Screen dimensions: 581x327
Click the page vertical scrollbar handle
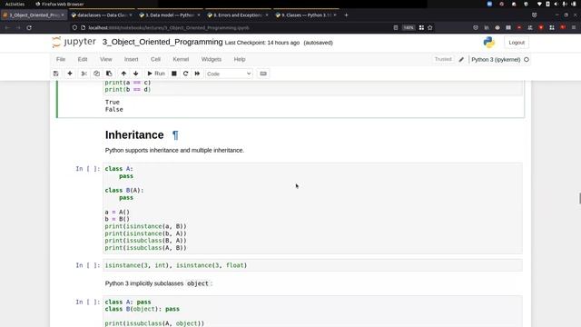coord(579,198)
